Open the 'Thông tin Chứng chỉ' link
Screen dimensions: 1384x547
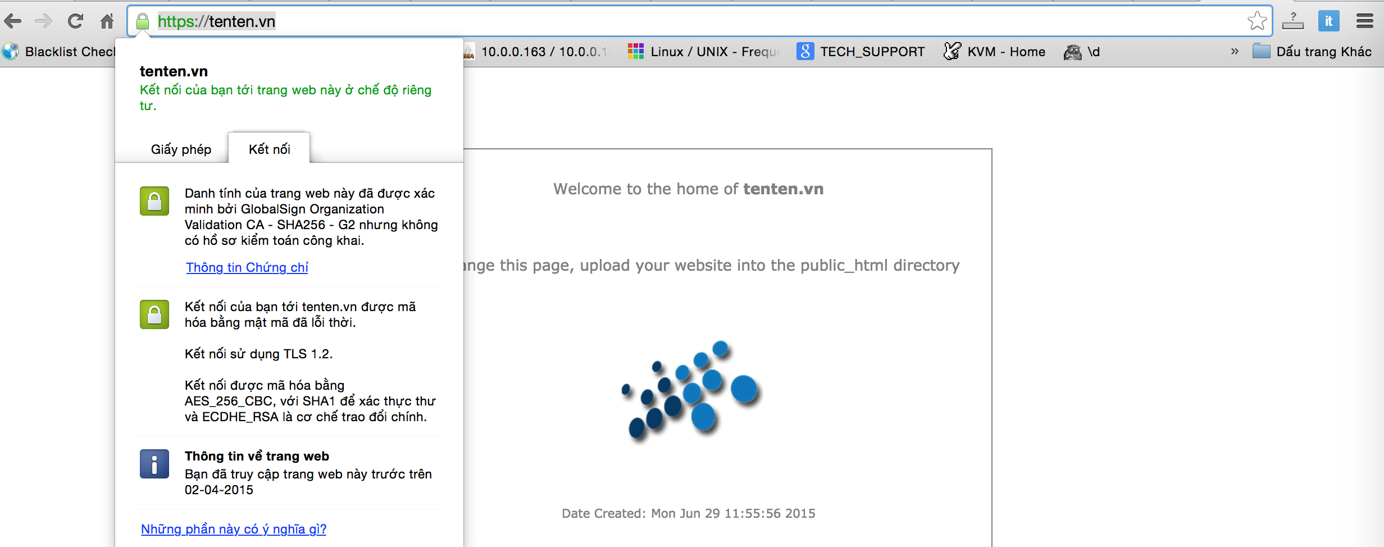247,267
